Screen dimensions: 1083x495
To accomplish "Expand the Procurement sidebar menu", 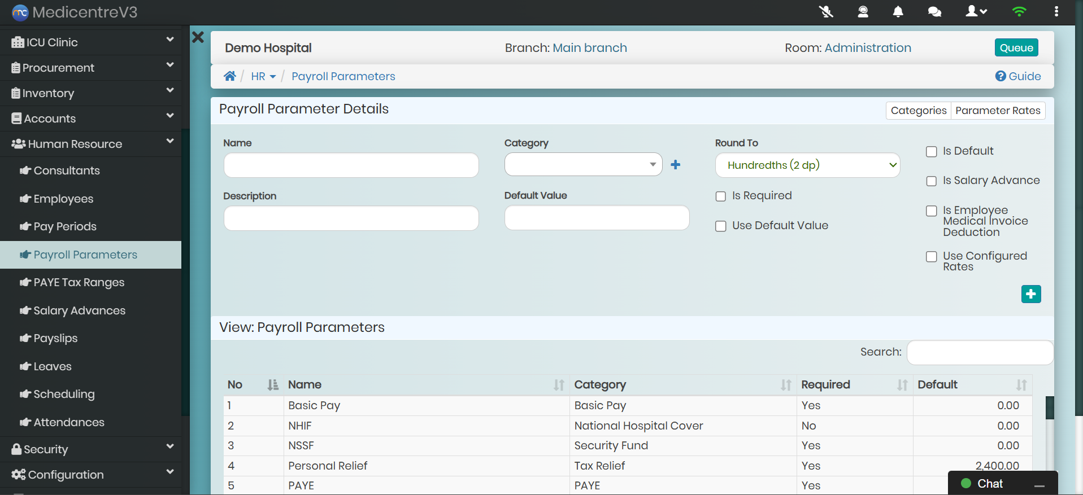I will coord(90,68).
